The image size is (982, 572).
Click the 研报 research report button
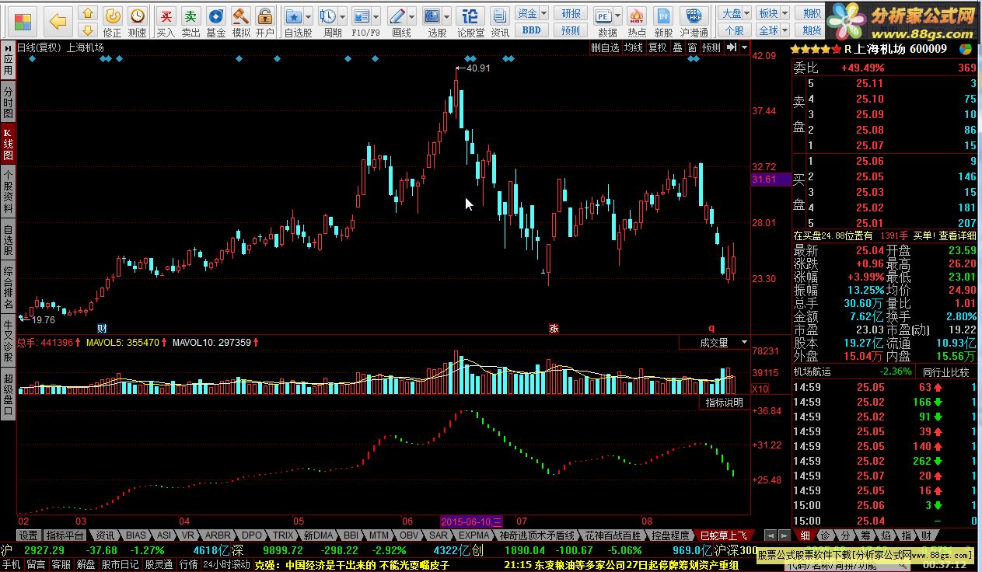point(571,13)
